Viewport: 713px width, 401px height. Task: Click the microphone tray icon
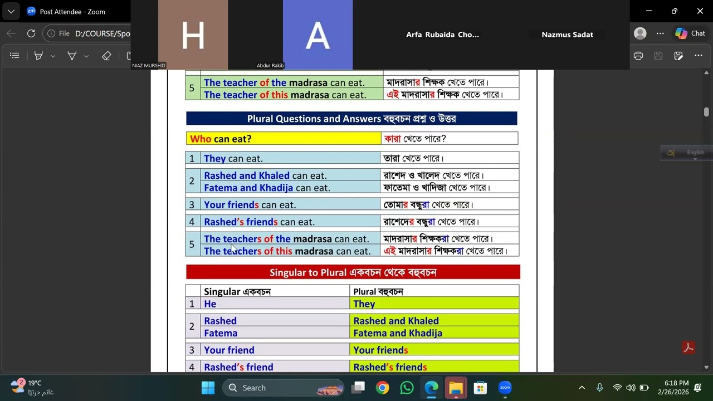(599, 388)
